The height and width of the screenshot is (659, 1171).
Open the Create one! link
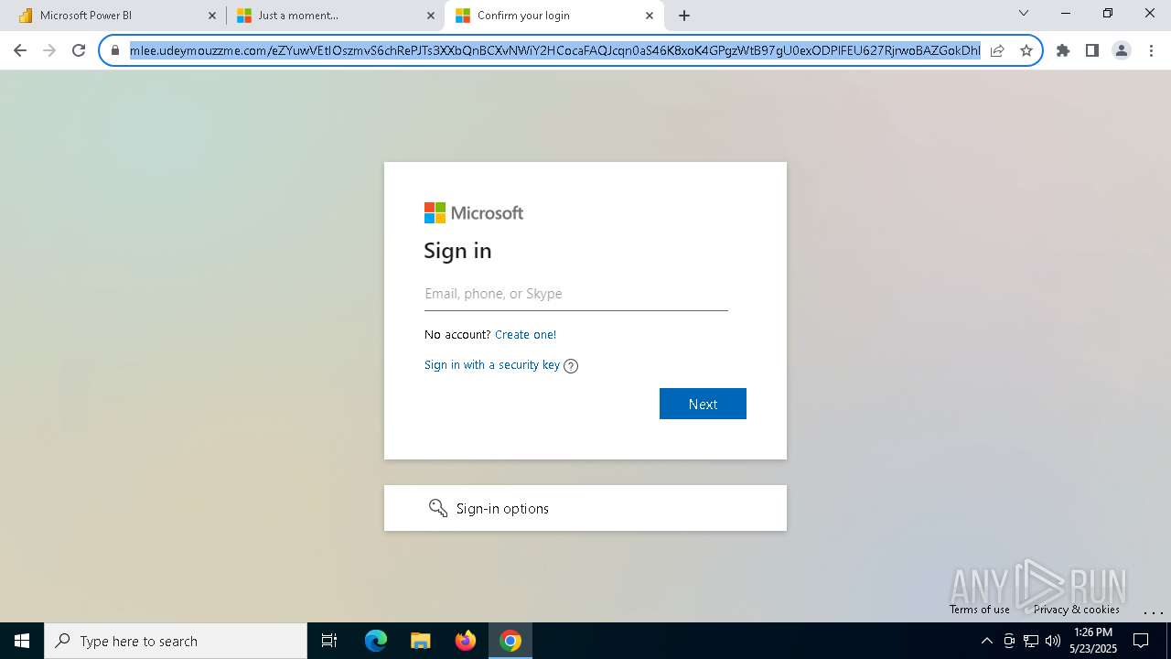(525, 334)
